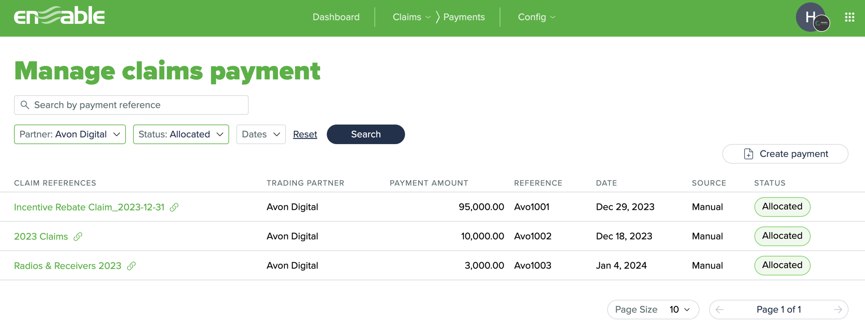865x323 pixels.
Task: Click the STATUS column header
Action: (770, 183)
